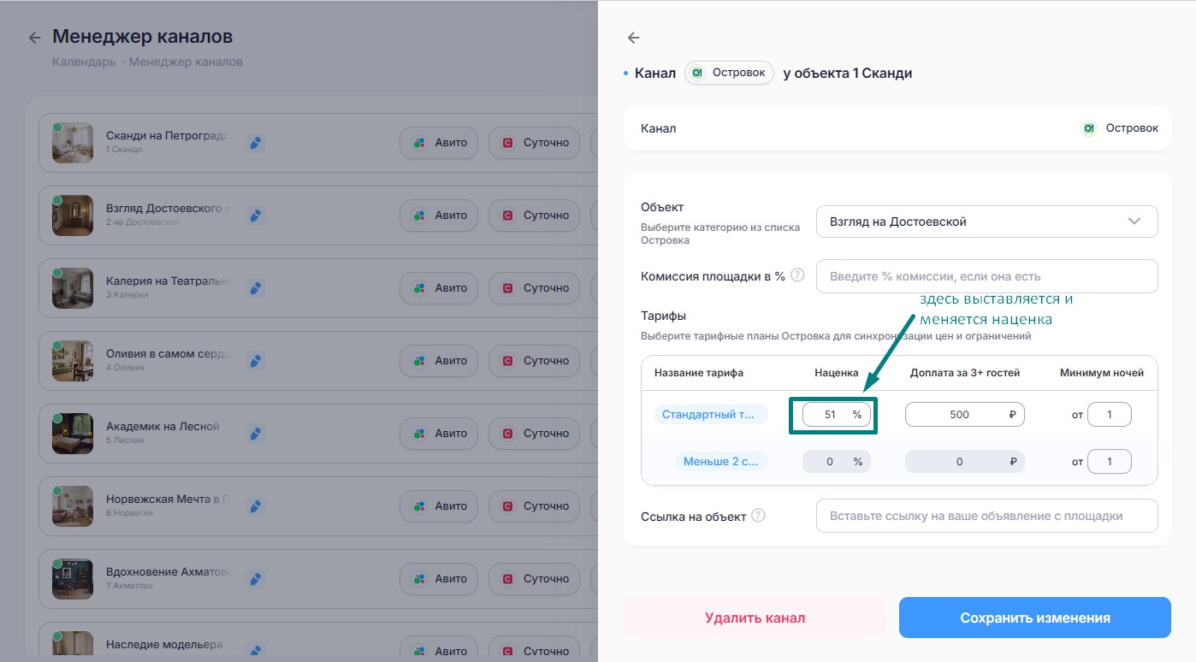Click Сохранить изменения button

click(x=1034, y=618)
